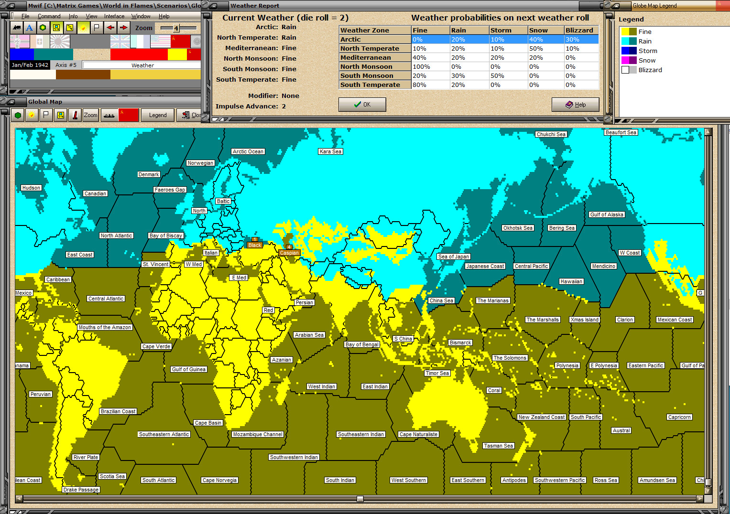Click the Legend button in Global Map toolbar

click(x=158, y=115)
